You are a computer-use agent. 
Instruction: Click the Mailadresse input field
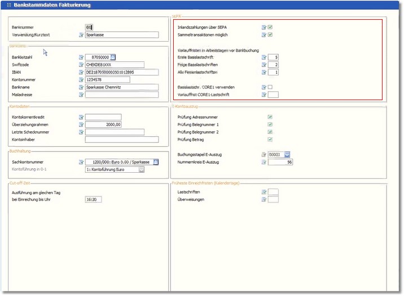(x=113, y=95)
